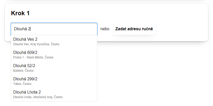213x106 pixels.
Task: Click blank card area right of manual button
Action: [181, 29]
